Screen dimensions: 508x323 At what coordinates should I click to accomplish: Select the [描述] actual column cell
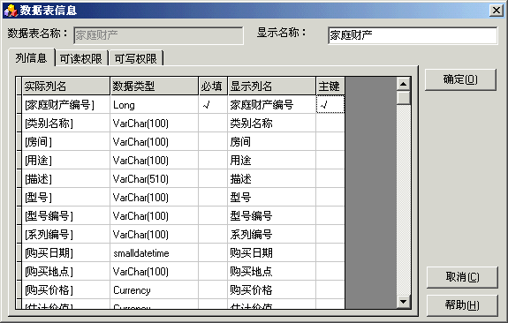pos(66,178)
